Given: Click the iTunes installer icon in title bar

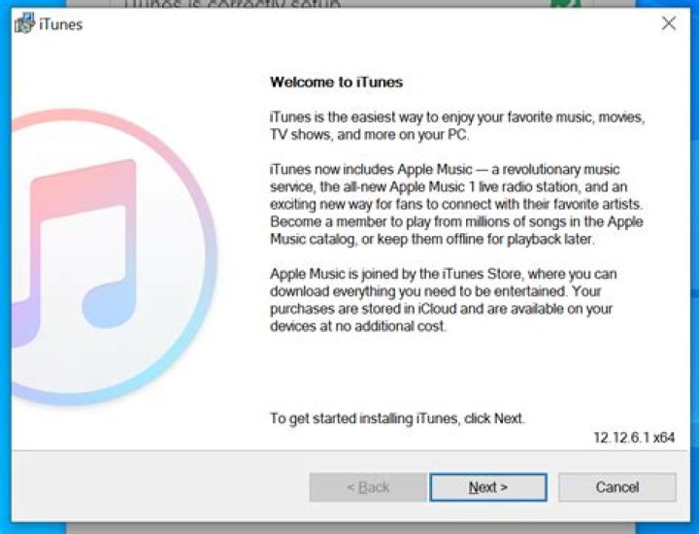Looking at the screenshot, I should (x=24, y=23).
